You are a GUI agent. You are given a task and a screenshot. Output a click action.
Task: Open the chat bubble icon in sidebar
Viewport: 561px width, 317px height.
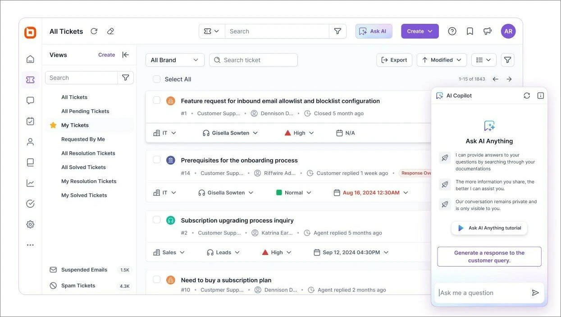30,100
